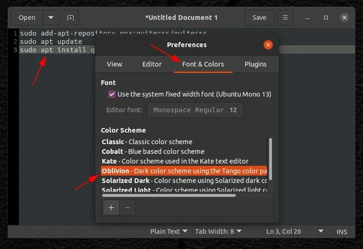This screenshot has width=363, height=249.
Task: Click the Save button
Action: (x=259, y=18)
